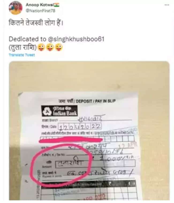
Task: Open the @singhkhushboo61 mention
Action: pos(76,39)
